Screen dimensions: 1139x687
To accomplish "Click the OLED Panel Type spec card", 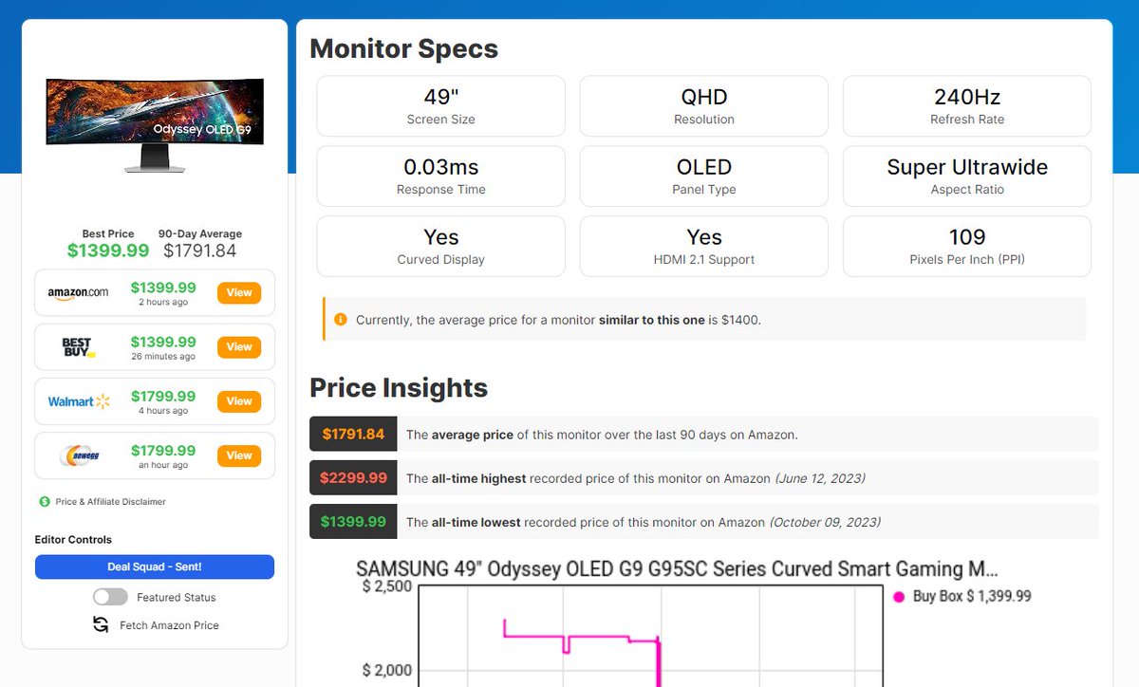I will tap(703, 176).
